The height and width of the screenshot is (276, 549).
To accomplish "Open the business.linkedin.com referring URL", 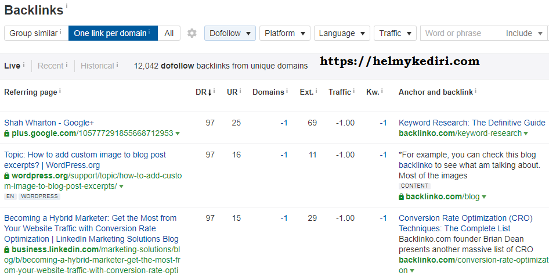I will pos(93,260).
